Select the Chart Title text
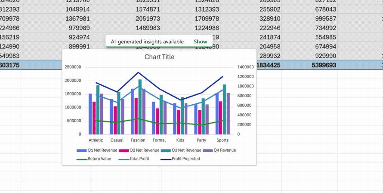Viewport: 383px width, 193px height. click(159, 57)
